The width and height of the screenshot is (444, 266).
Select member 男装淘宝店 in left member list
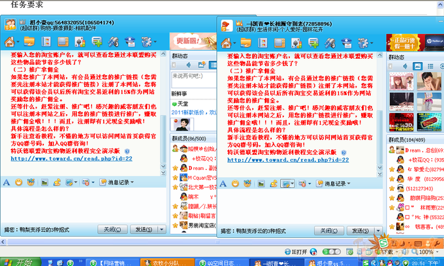pos(198,225)
